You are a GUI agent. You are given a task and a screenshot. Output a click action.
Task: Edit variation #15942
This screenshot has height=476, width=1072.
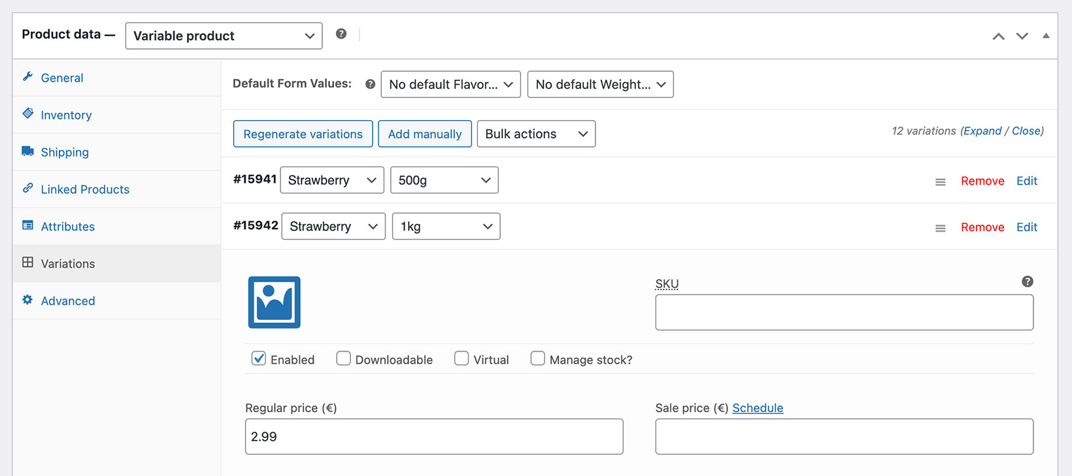(x=1027, y=227)
